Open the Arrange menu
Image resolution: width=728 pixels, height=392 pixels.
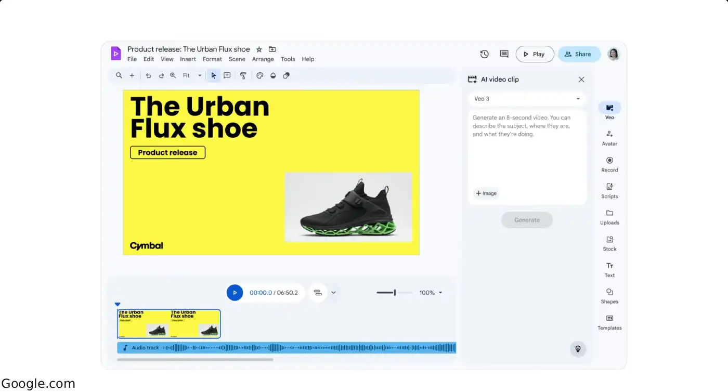click(x=263, y=59)
